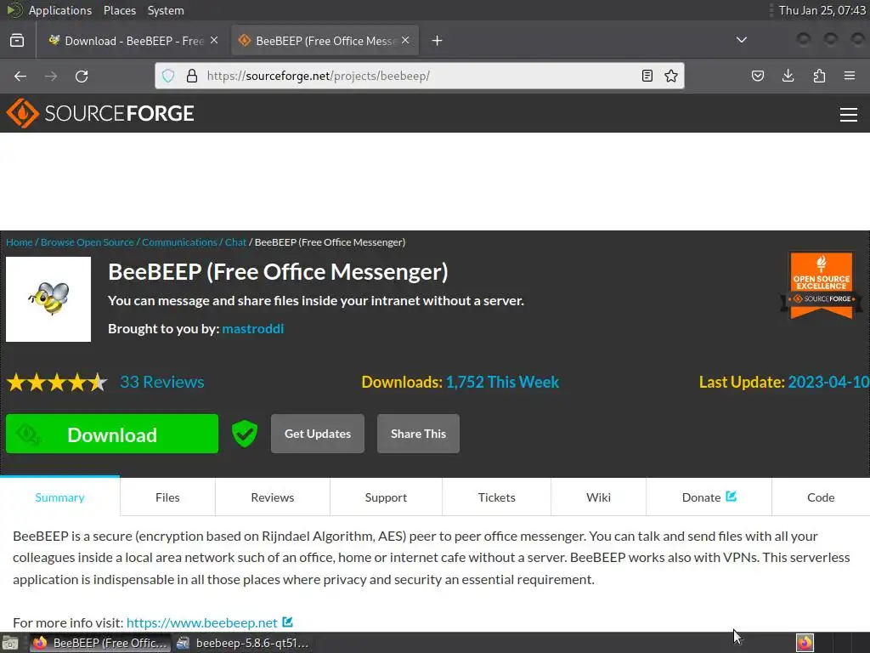The width and height of the screenshot is (870, 653).
Task: Click the Get Updates button
Action: click(318, 434)
